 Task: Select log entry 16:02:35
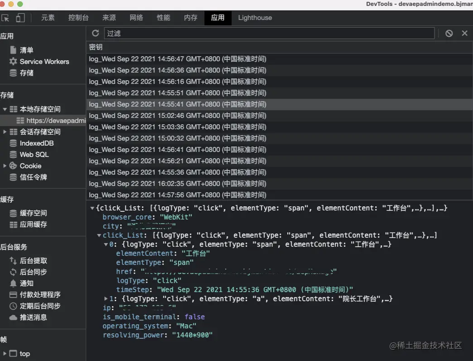pyautogui.click(x=280, y=184)
